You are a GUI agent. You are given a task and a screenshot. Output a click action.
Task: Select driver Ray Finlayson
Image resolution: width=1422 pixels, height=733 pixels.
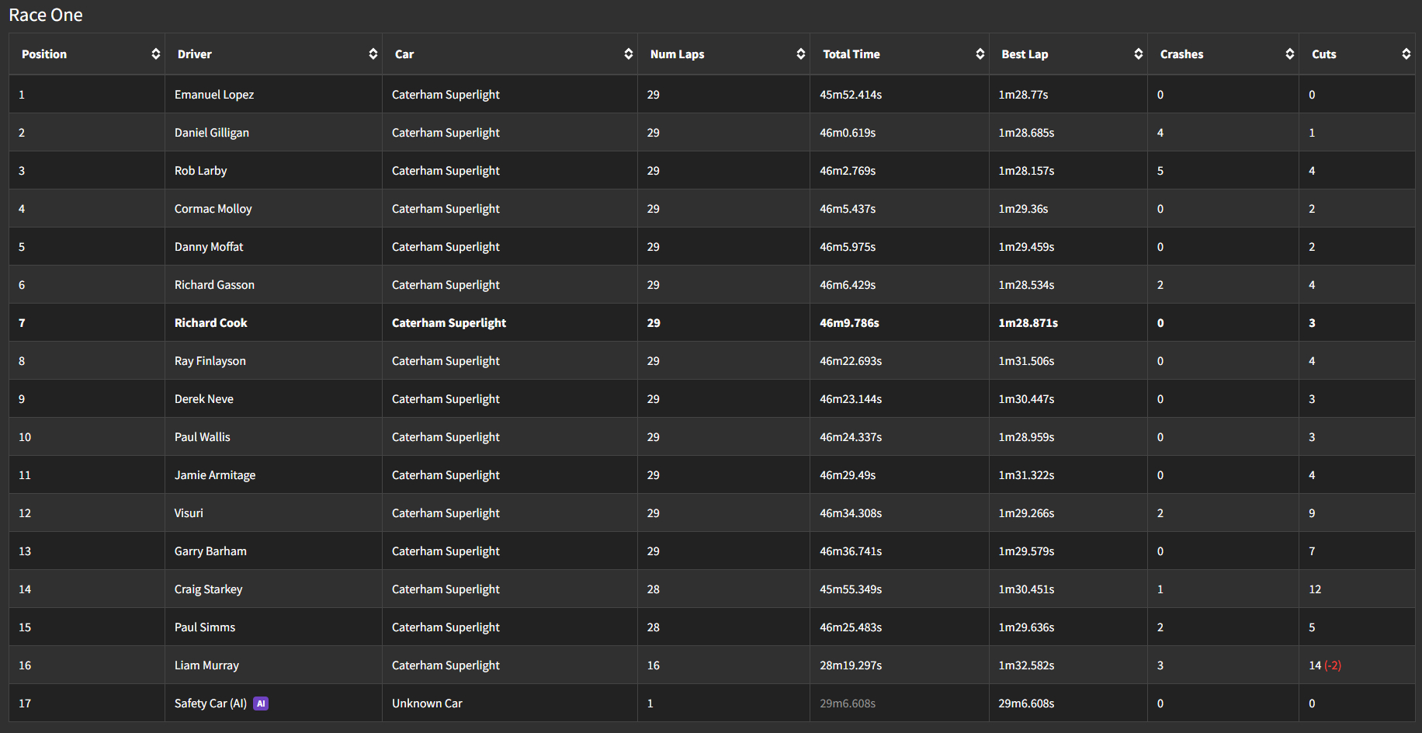coord(210,361)
